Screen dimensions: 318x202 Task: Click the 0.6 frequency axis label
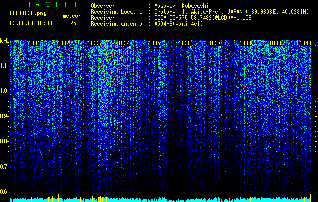point(4,192)
